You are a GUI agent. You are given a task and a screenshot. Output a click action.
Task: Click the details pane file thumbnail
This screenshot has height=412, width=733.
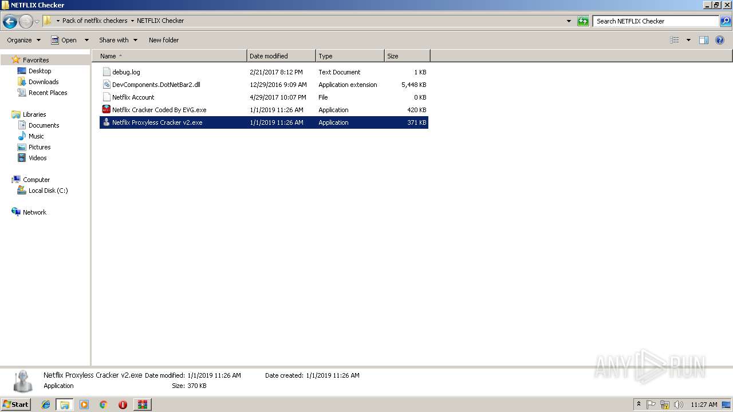click(23, 381)
